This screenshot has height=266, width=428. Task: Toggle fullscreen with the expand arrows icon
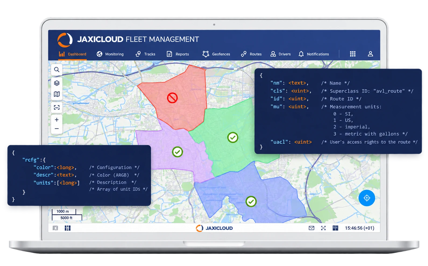coord(323,228)
